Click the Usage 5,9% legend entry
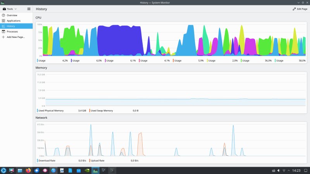 188,61
